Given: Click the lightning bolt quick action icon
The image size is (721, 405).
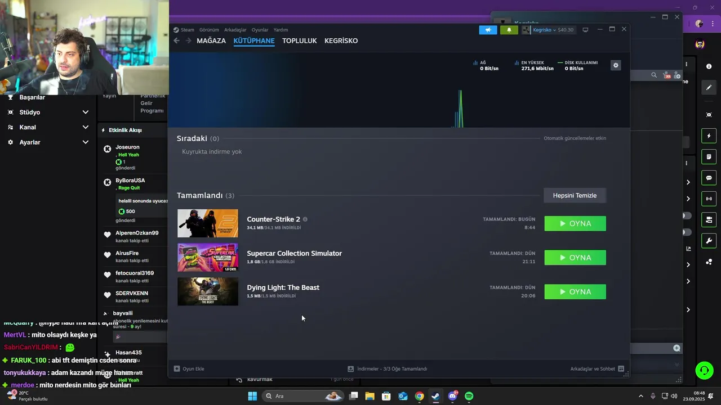Looking at the screenshot, I should (x=709, y=136).
